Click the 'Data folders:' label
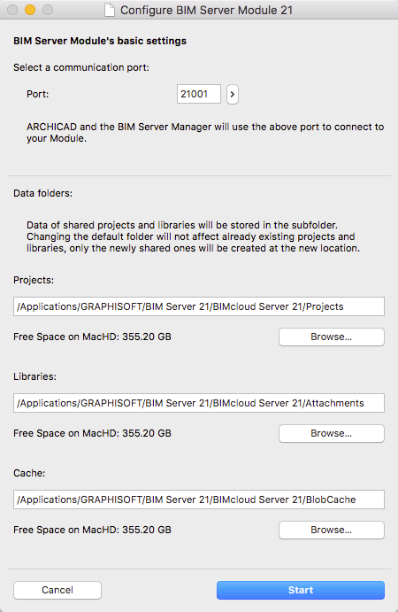 pyautogui.click(x=42, y=193)
